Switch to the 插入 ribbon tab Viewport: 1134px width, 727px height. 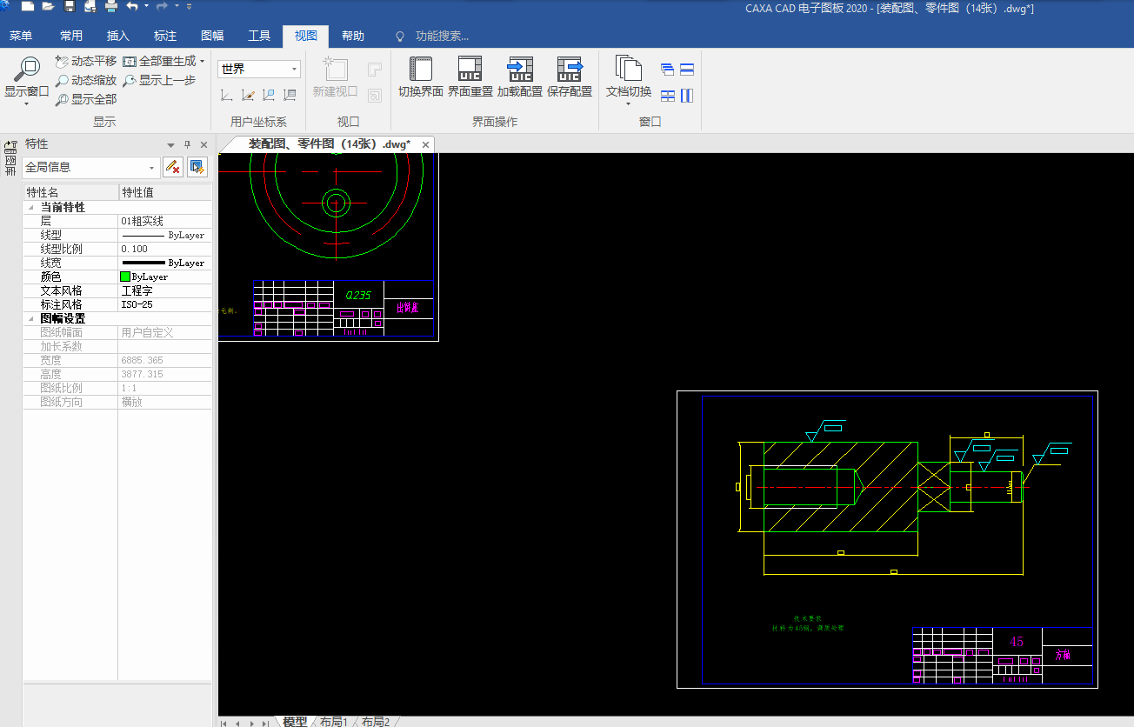tap(118, 36)
